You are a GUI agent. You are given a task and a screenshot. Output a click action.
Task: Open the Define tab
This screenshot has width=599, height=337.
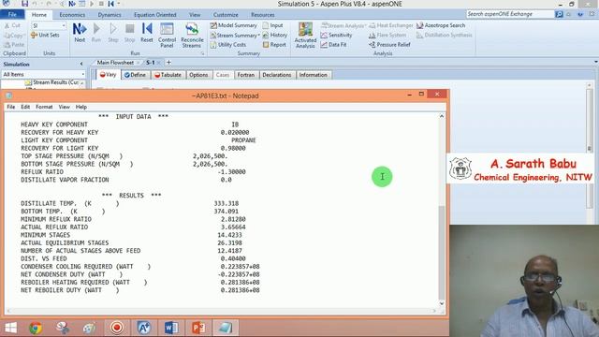pos(135,75)
